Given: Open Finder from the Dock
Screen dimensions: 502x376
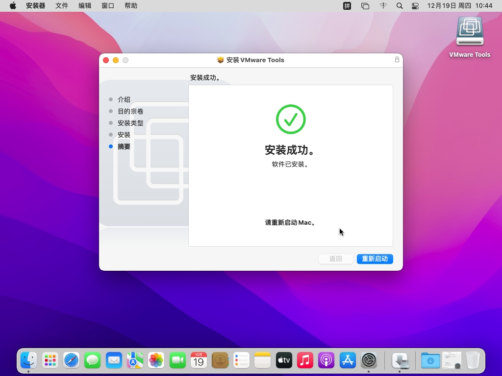Looking at the screenshot, I should click(x=28, y=361).
